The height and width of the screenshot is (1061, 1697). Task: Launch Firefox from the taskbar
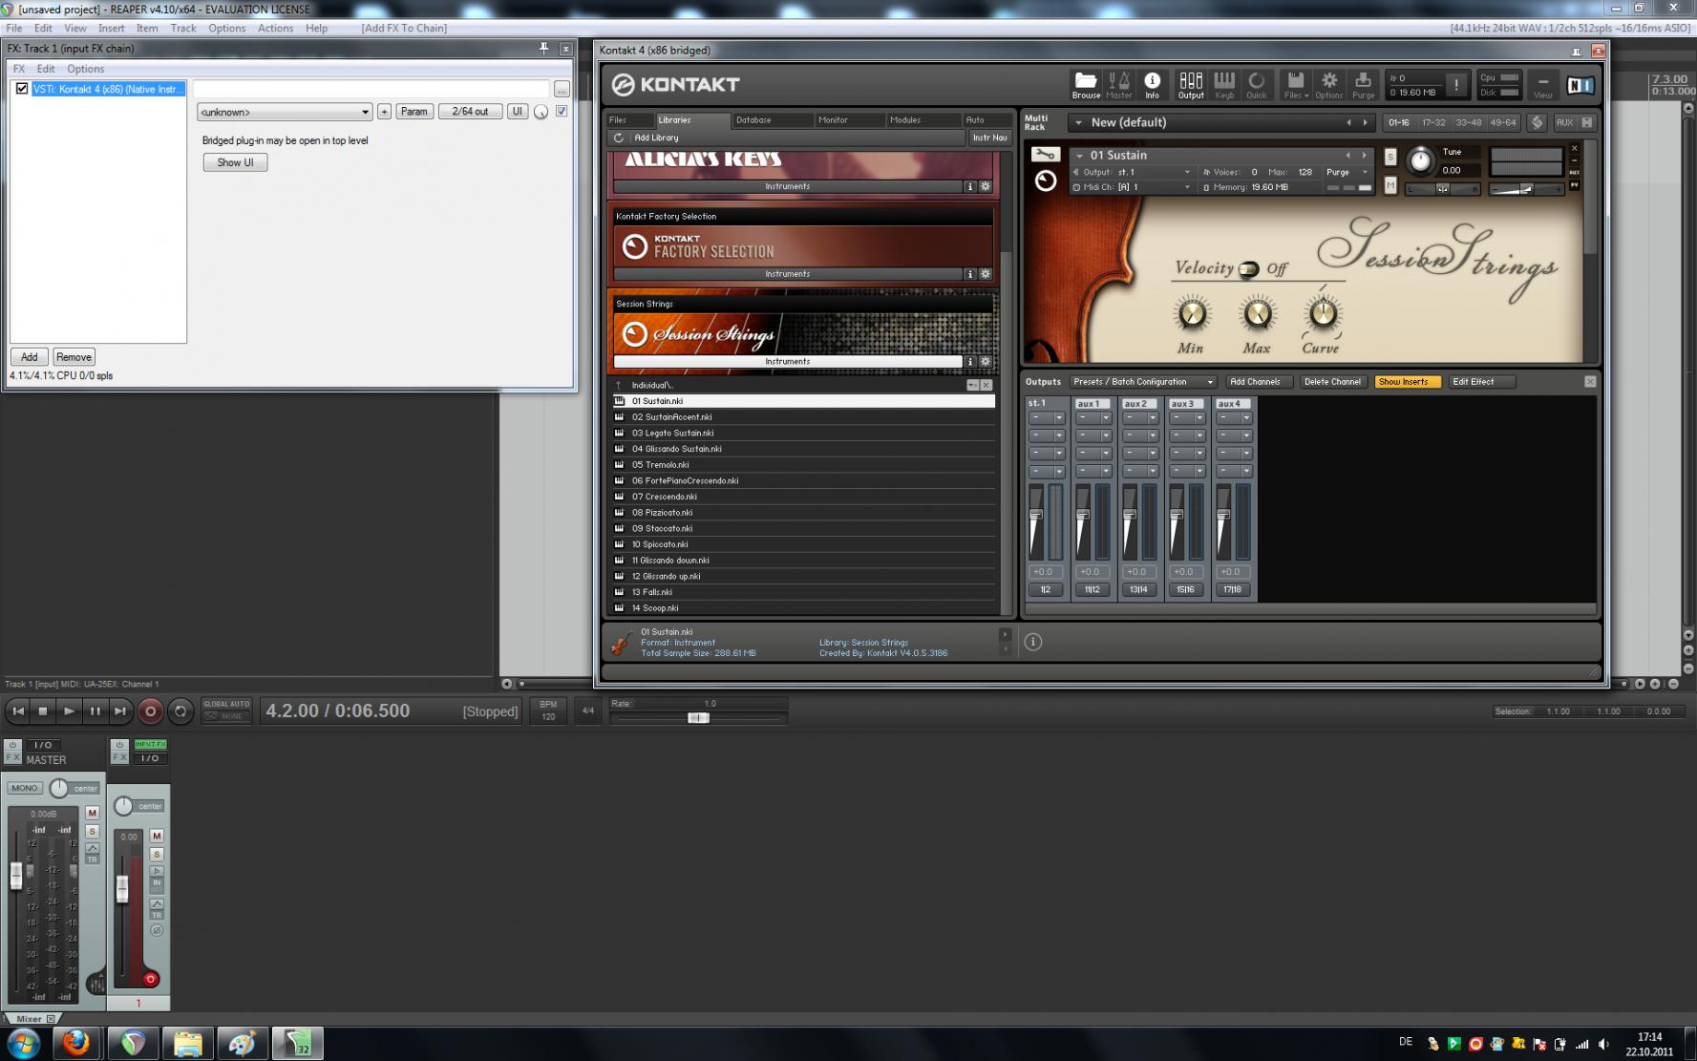pyautogui.click(x=76, y=1043)
